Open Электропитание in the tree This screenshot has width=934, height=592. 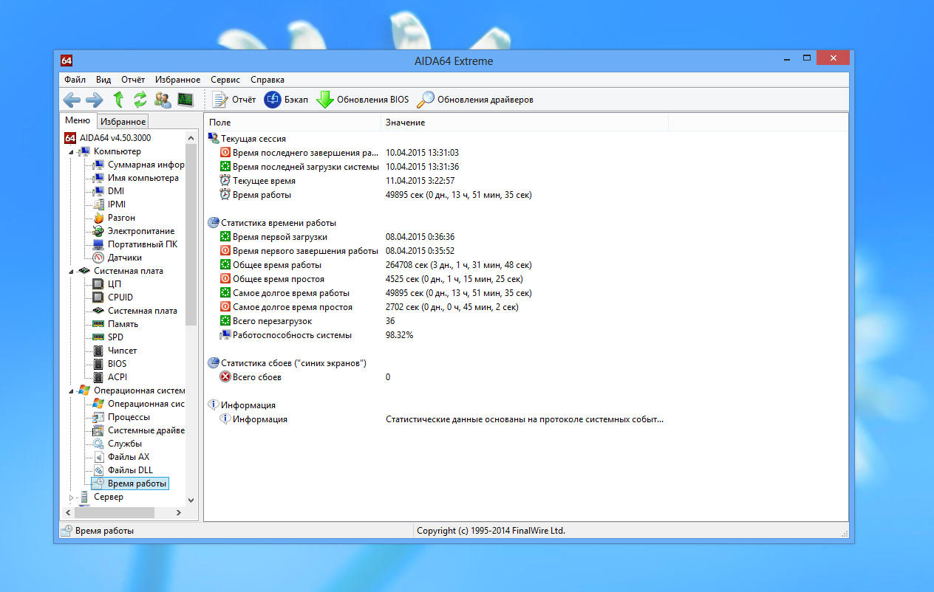(x=134, y=231)
